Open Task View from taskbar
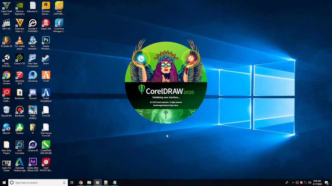The image size is (332, 186). click(x=72, y=183)
